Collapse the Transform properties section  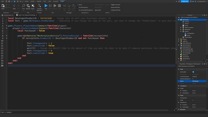pos(179,86)
